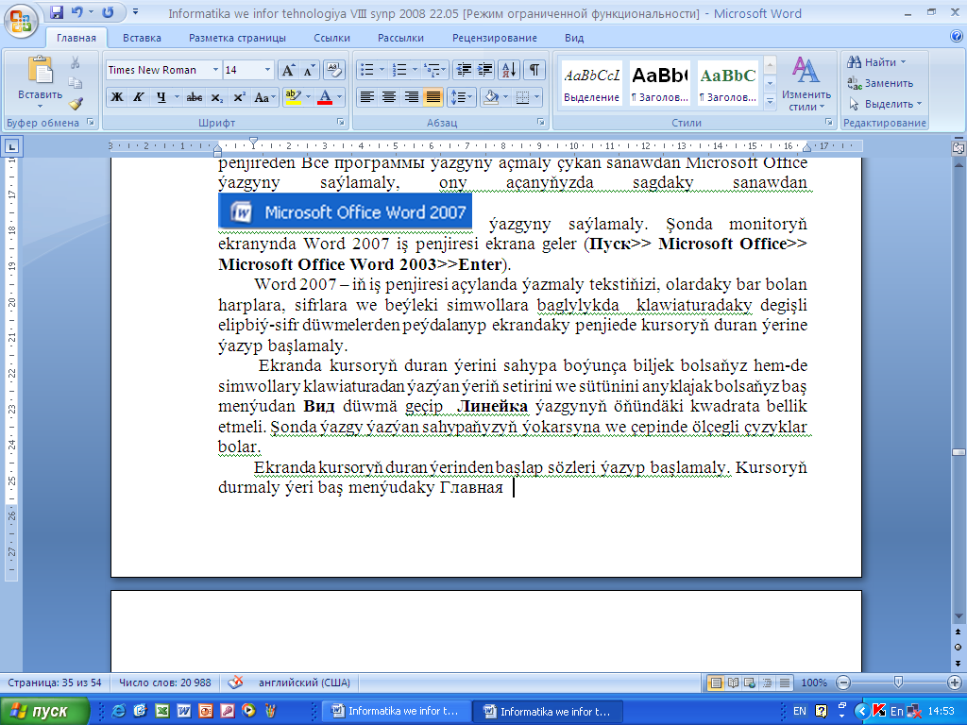Expand the underline style arrow
This screenshot has height=725, width=967.
click(x=177, y=97)
